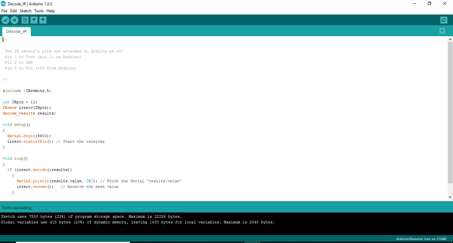The width and height of the screenshot is (453, 243).
Task: Minimize the Arduino window
Action: click(415, 4)
